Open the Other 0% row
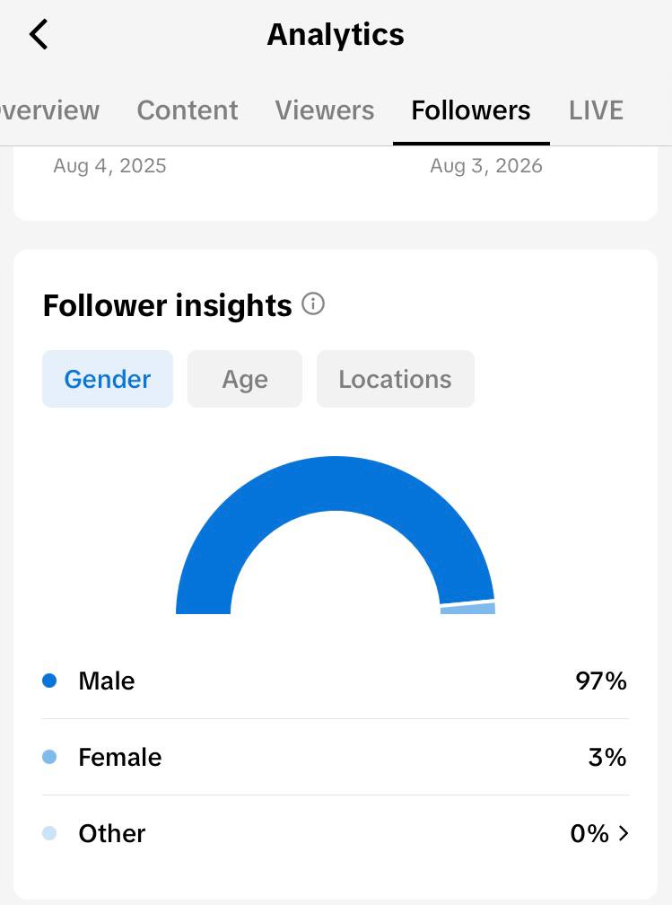 (336, 833)
